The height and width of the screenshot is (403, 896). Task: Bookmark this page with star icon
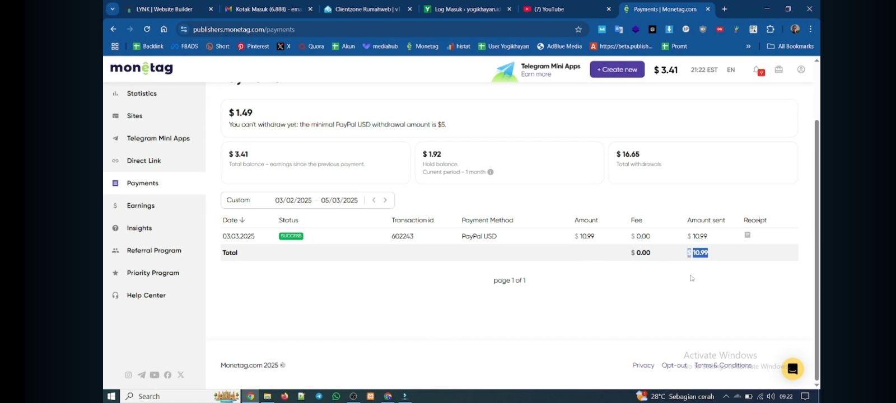578,29
